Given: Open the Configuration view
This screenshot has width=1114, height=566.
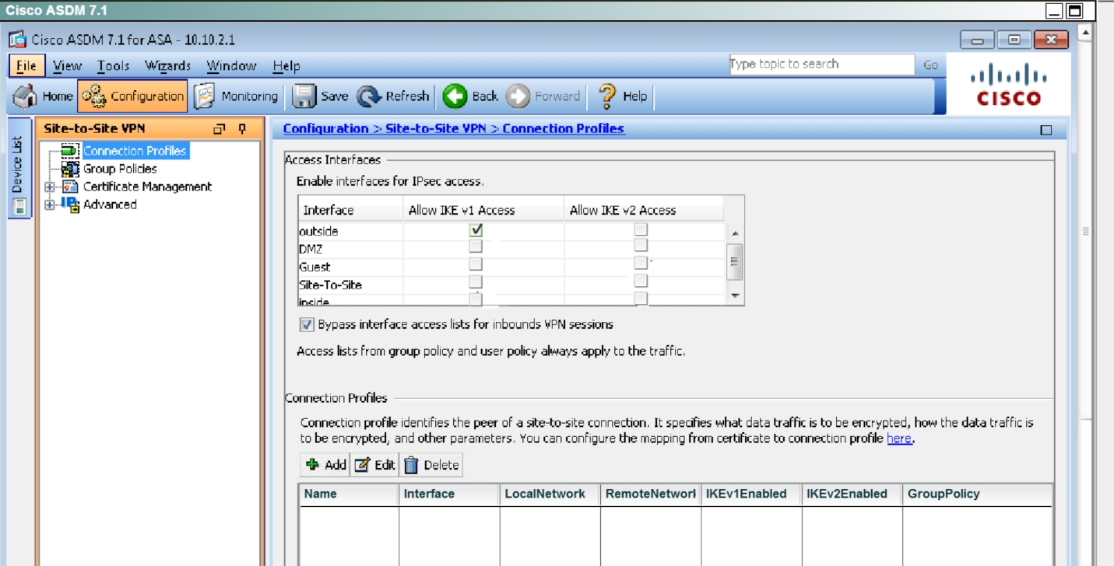Looking at the screenshot, I should 132,96.
